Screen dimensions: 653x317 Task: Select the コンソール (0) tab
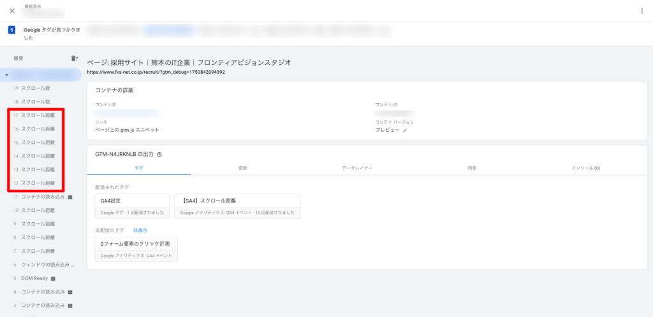(x=588, y=167)
